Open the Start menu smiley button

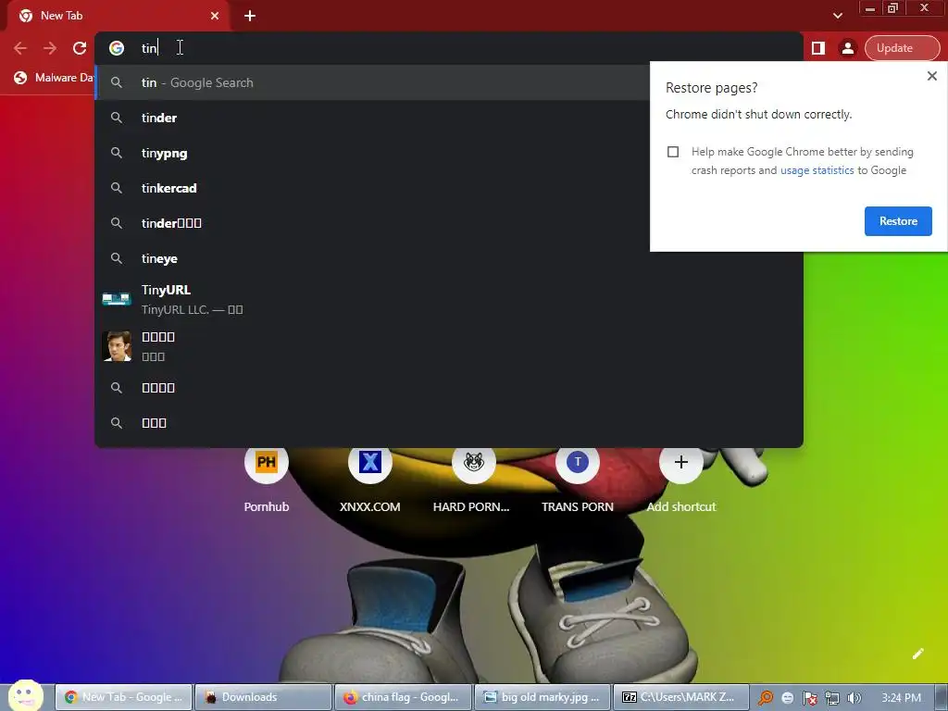coord(26,695)
